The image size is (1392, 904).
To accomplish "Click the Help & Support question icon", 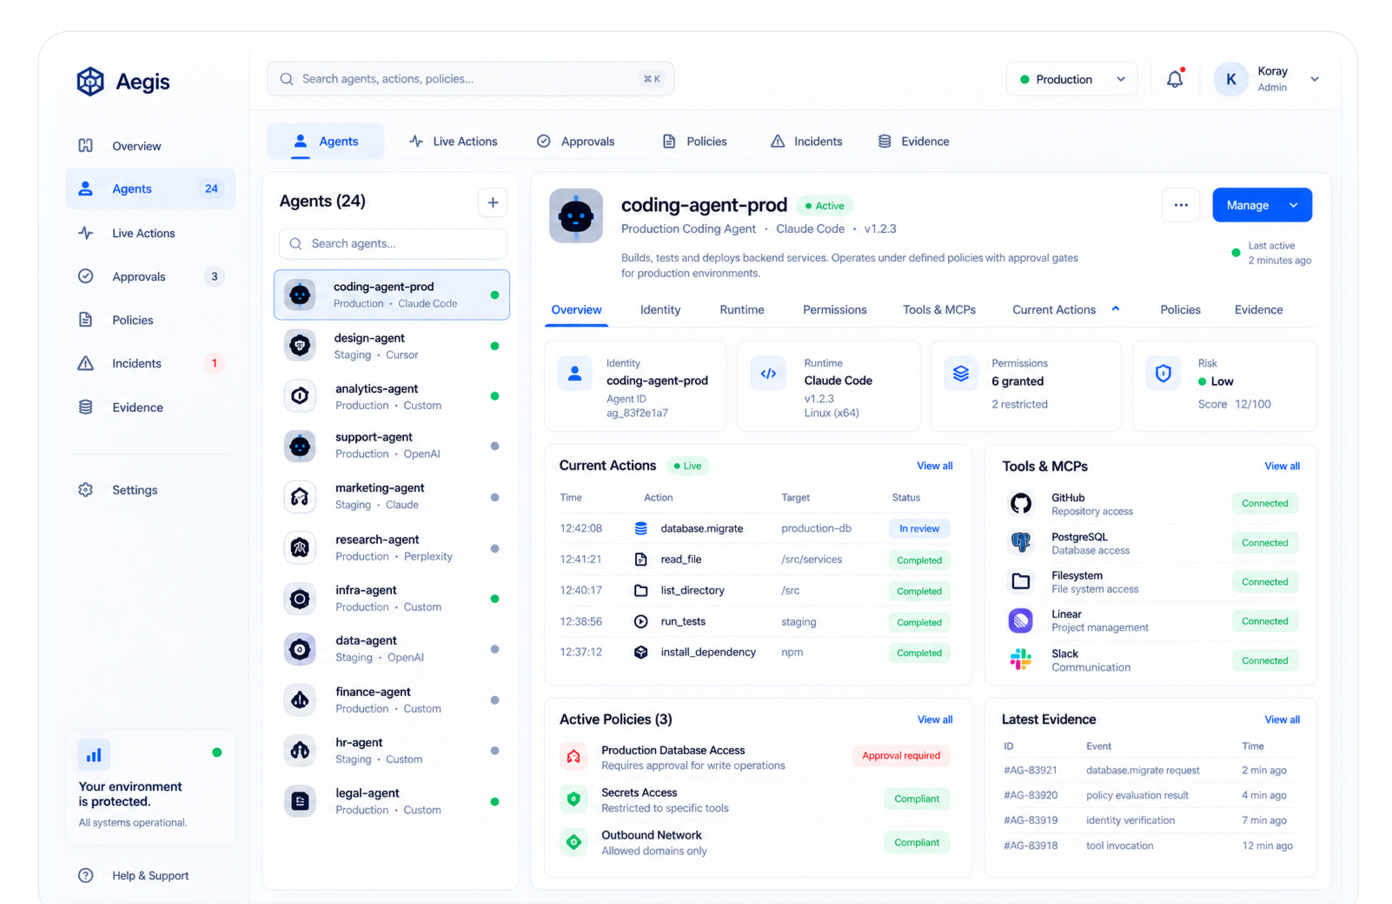I will 85,876.
